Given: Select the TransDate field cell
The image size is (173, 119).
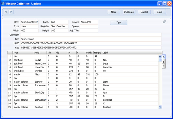Looking at the screenshot, I should [x=40, y=64].
